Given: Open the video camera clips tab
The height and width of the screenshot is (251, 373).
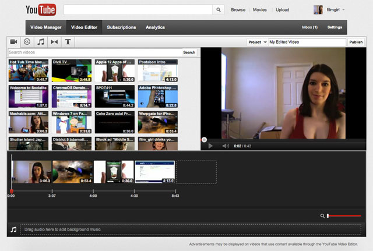Looking at the screenshot, I should [x=13, y=42].
